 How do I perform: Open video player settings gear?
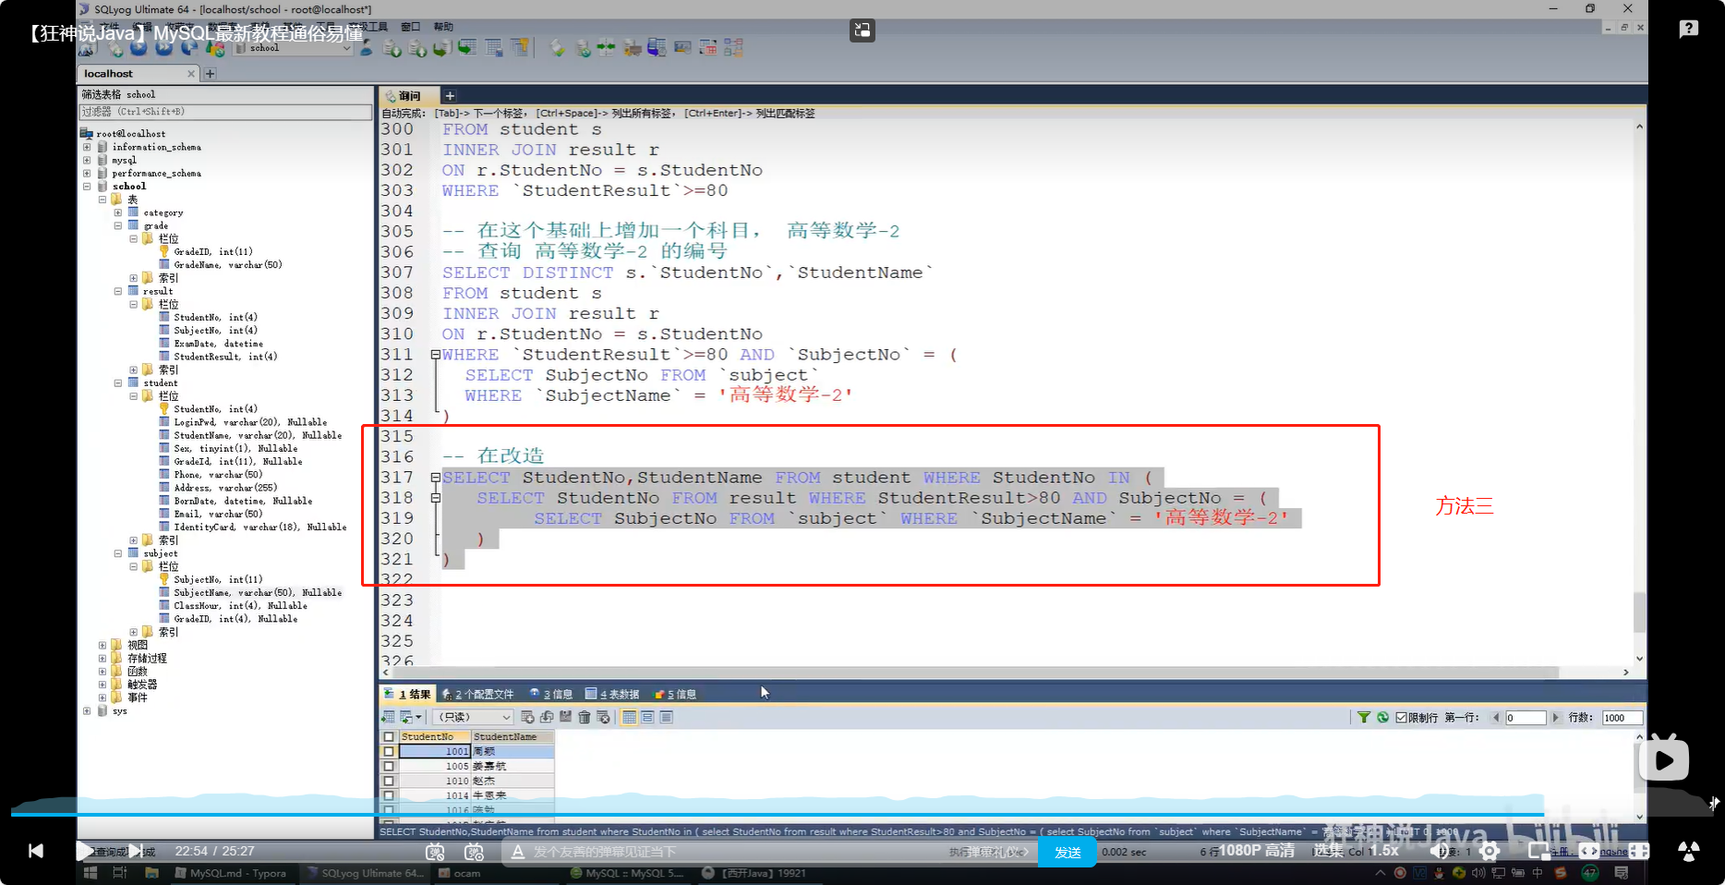click(x=1490, y=851)
